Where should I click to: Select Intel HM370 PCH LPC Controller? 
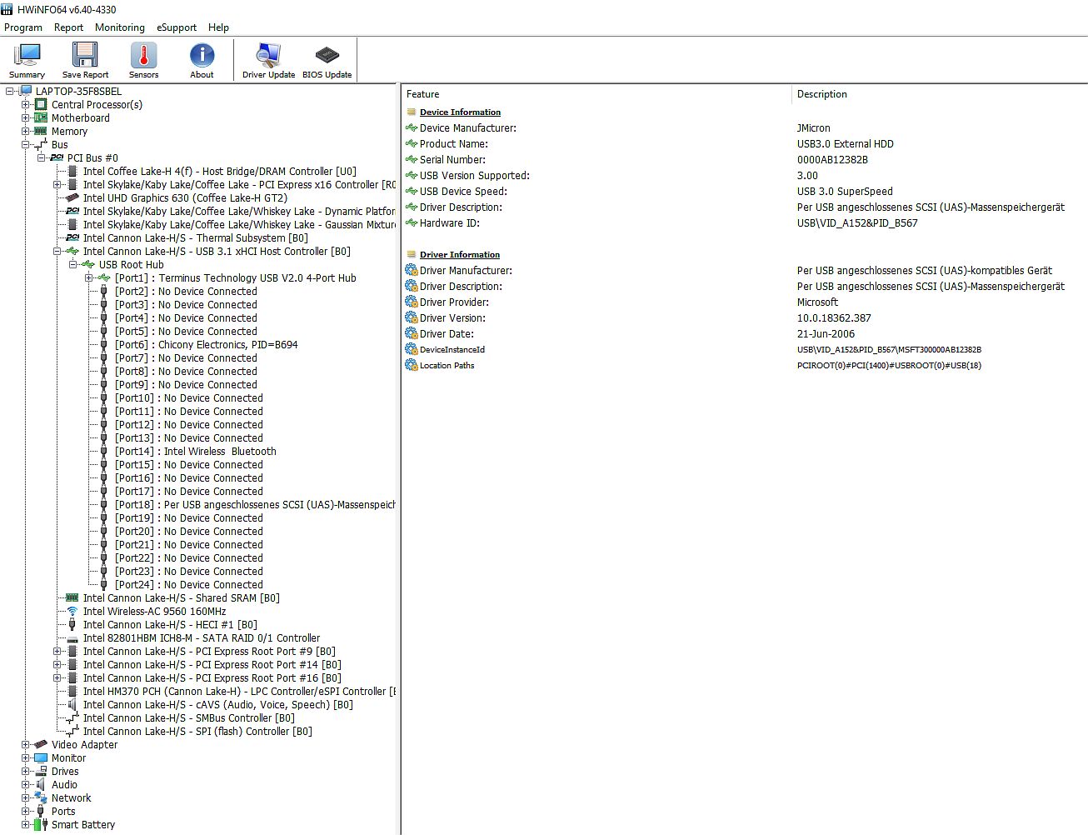coord(239,692)
